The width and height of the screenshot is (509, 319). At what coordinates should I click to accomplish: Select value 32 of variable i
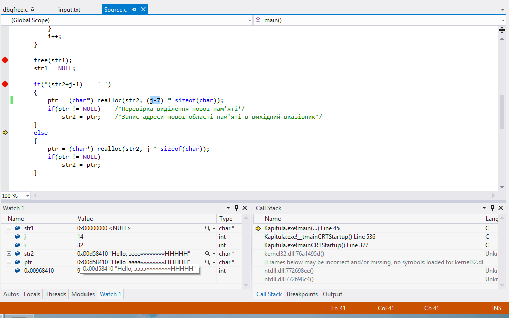pos(80,245)
